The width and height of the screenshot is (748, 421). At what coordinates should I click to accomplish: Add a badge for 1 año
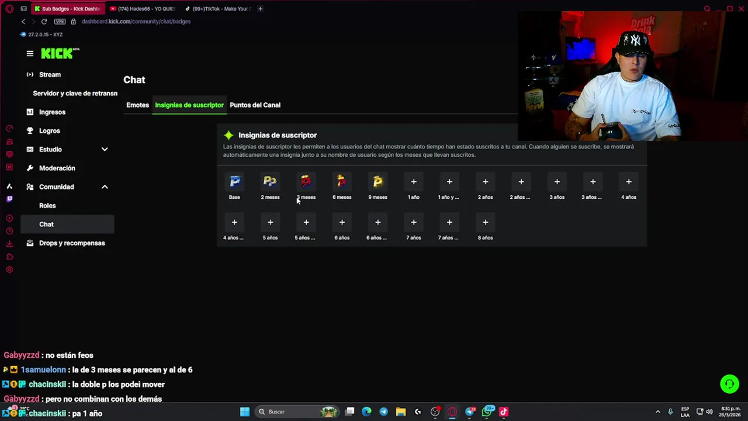click(414, 182)
